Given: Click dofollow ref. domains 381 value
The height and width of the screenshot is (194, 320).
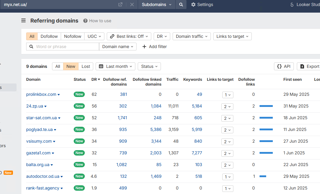Looking at the screenshot, I should click(x=124, y=94).
